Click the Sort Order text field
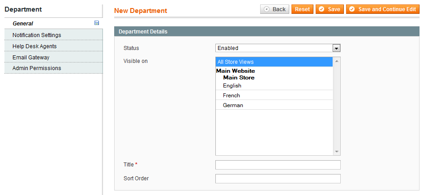Viewport: 424px width, 195px height. click(x=278, y=179)
